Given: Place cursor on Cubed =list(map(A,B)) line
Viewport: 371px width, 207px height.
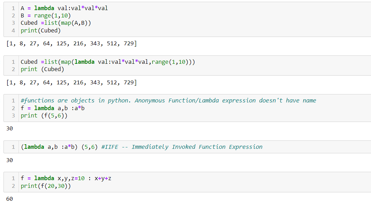Looking at the screenshot, I should tap(55, 23).
